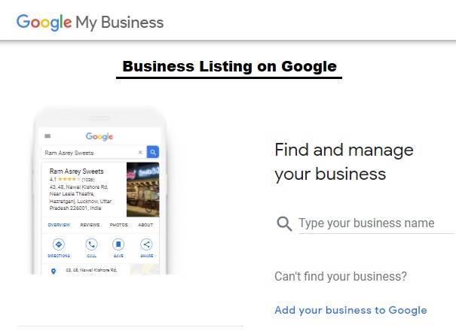Image resolution: width=456 pixels, height=334 pixels.
Task: Tap the Share icon
Action: coord(146,244)
